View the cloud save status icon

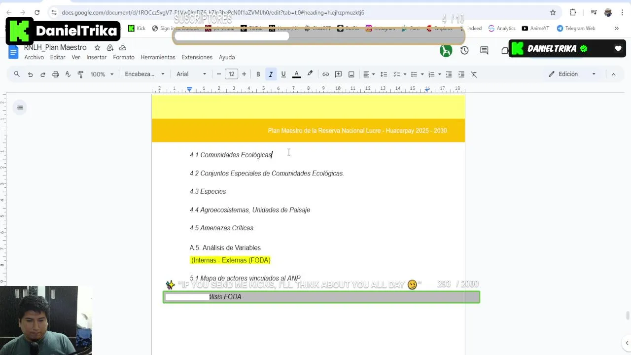123,48
